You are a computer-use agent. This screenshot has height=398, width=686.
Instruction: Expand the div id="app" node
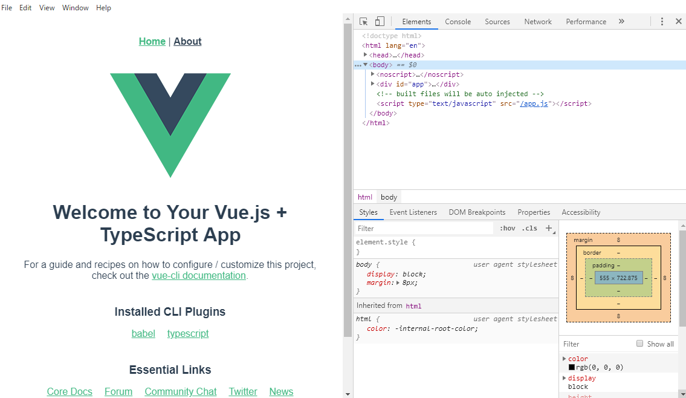coord(373,83)
